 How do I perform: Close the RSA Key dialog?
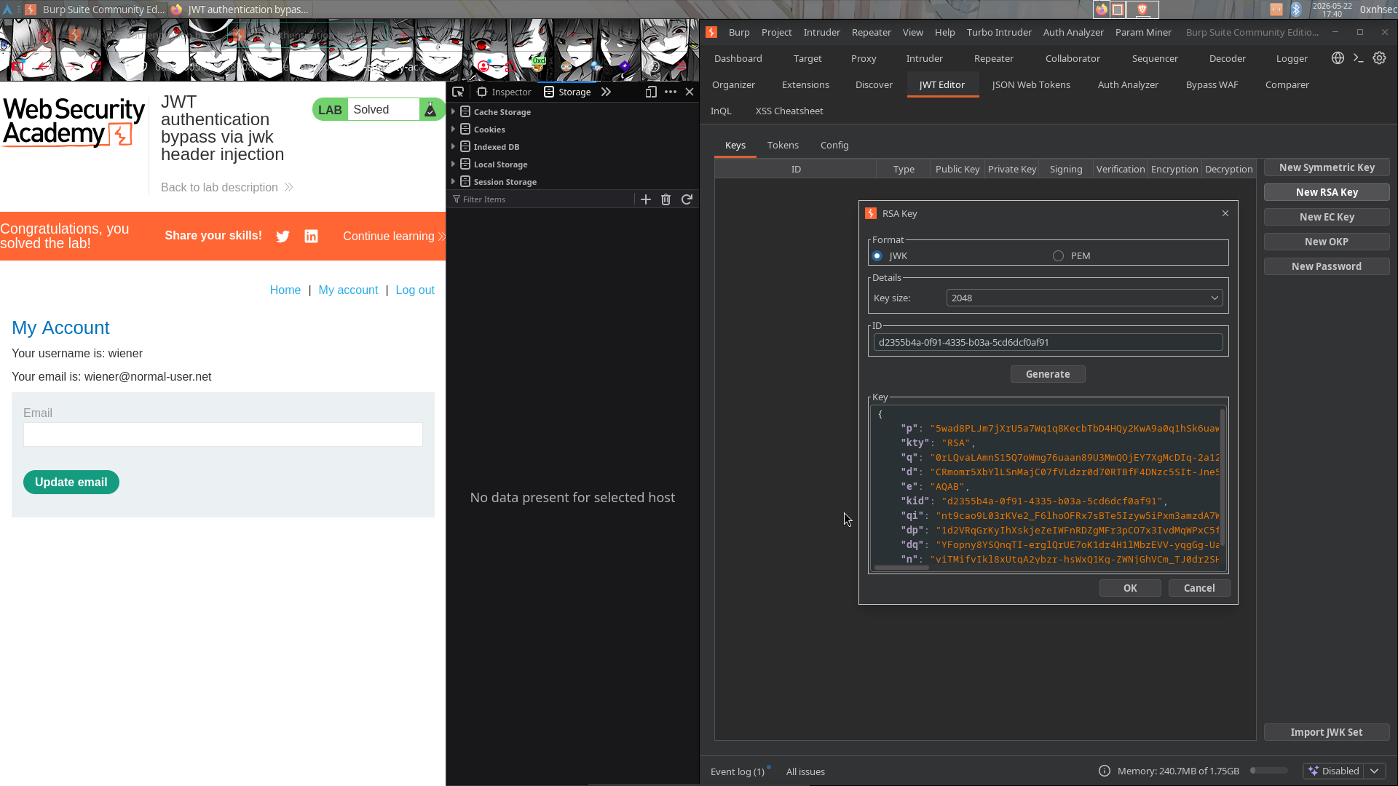(1225, 213)
